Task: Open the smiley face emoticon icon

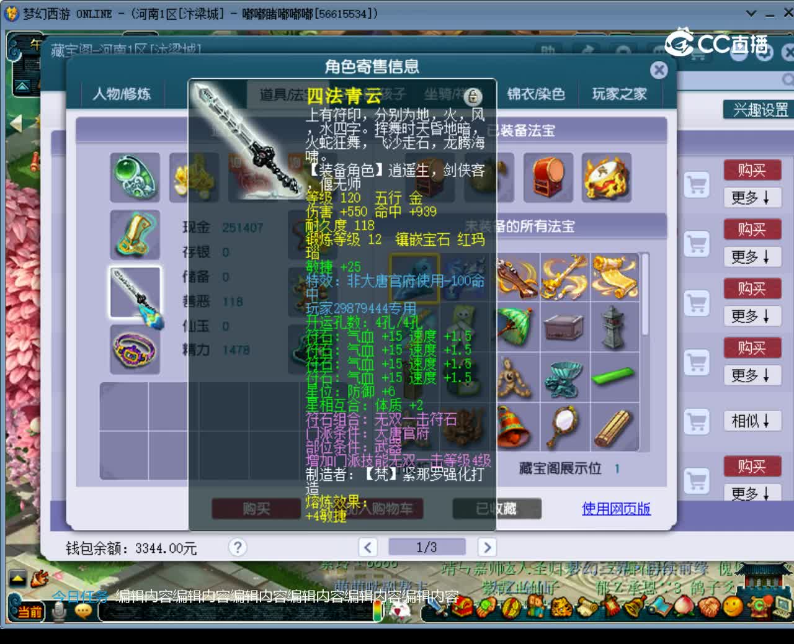Action: (x=733, y=606)
